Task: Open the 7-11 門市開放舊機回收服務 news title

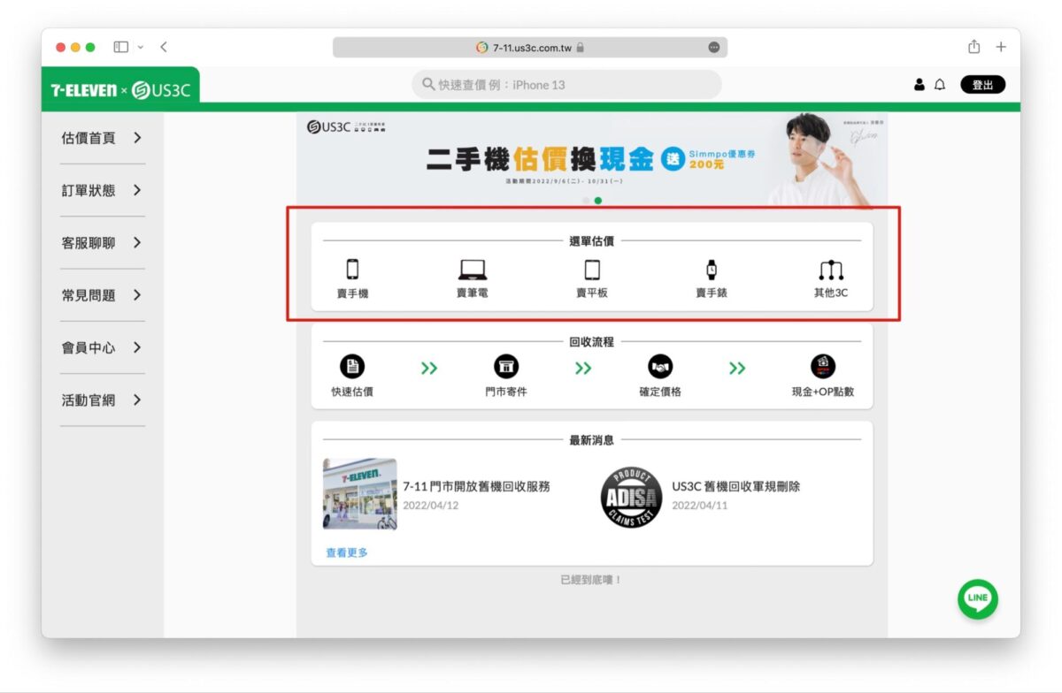Action: tap(476, 486)
